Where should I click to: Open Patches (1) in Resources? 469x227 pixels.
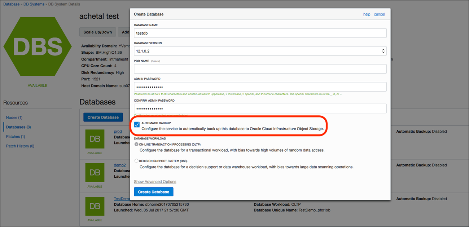[x=16, y=137]
